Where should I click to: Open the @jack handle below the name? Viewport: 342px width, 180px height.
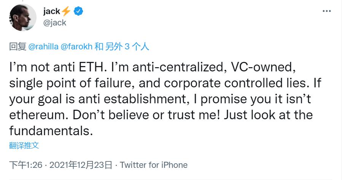[x=55, y=22]
